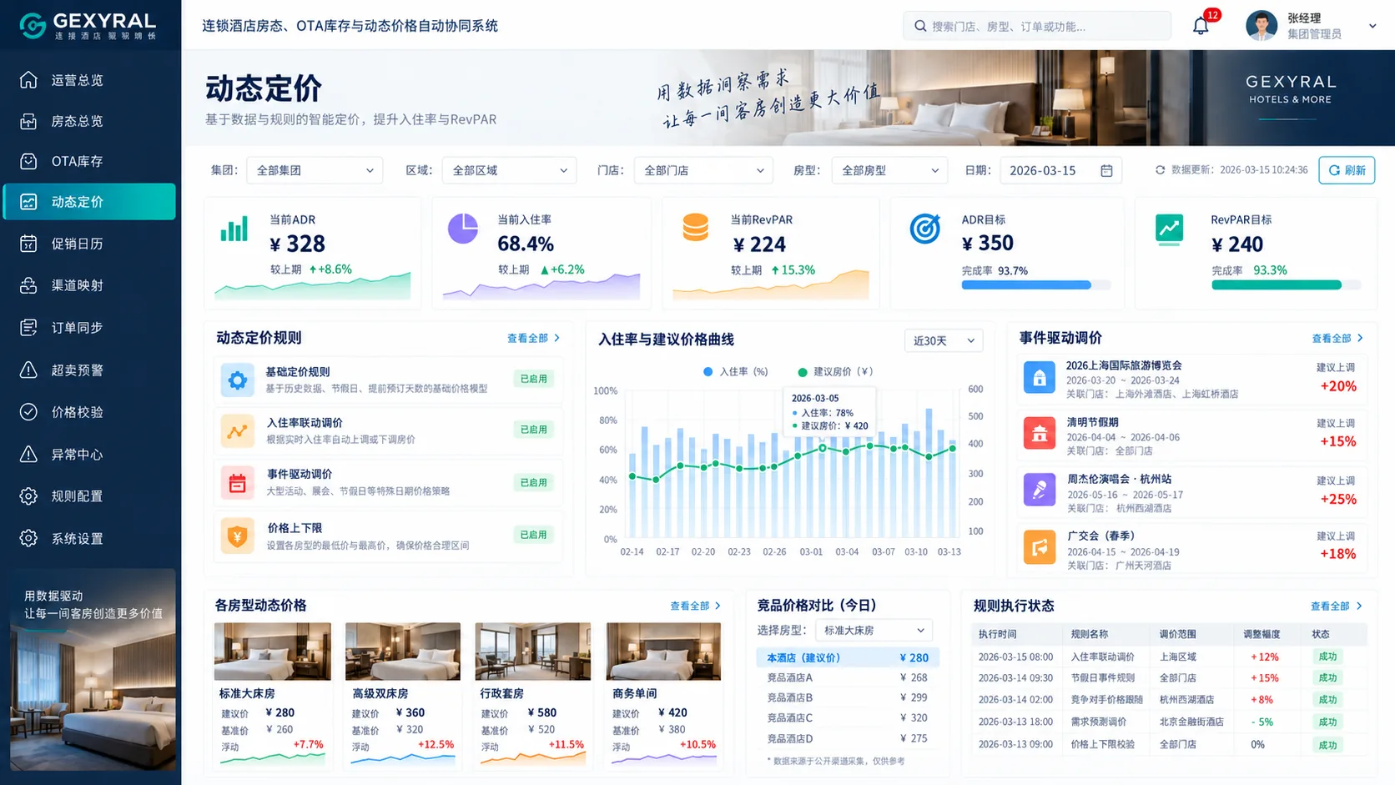Toggle the 已启用 status of 基础定价规则
The width and height of the screenshot is (1395, 785).
[534, 379]
